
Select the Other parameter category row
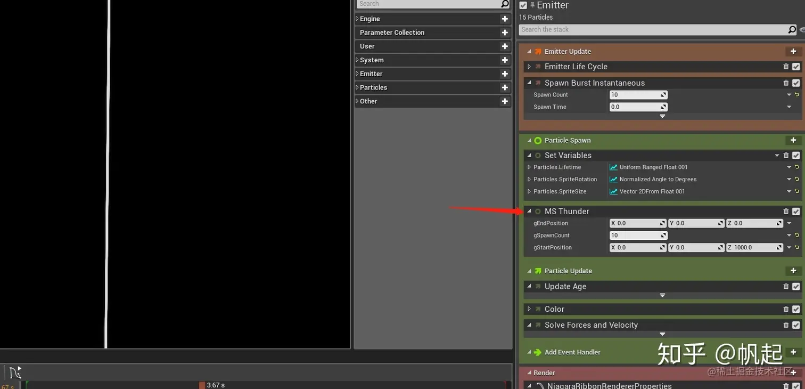coord(433,101)
